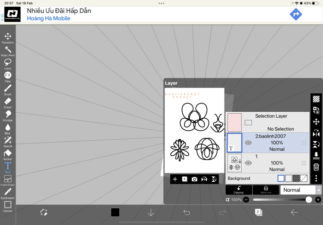Tap the back arrow in bottom bar
The width and height of the screenshot is (323, 225).
(x=294, y=212)
